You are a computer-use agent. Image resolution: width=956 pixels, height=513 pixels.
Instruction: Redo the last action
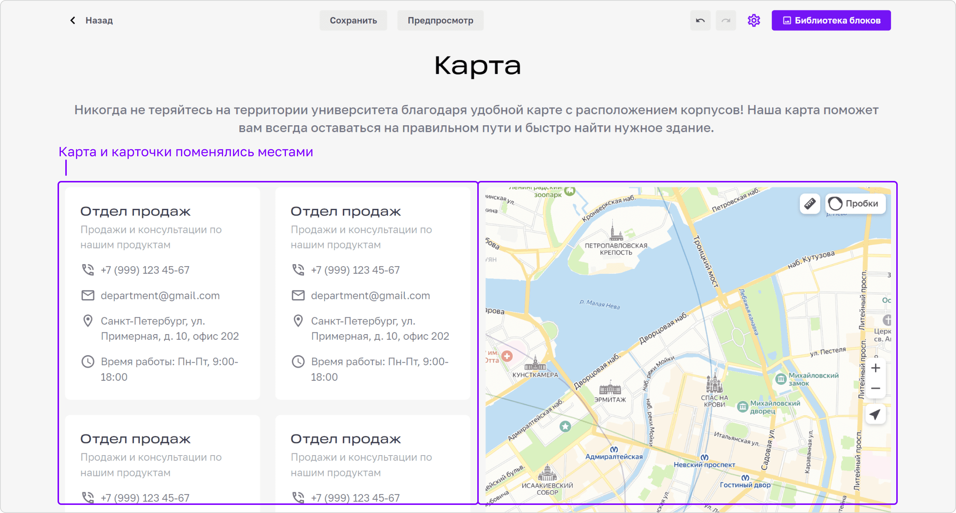point(725,20)
